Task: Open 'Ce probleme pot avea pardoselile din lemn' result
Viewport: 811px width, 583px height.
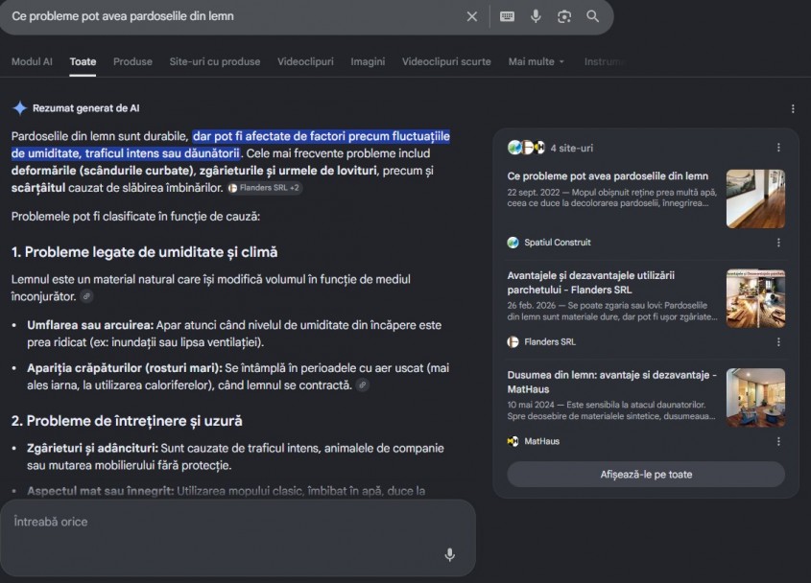Action: pos(608,175)
